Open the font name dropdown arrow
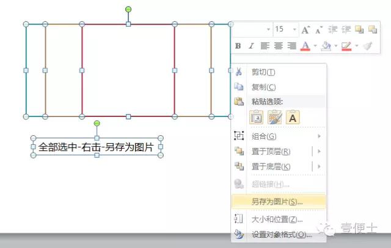Screen dimensions: 391x248 pyautogui.click(x=268, y=29)
